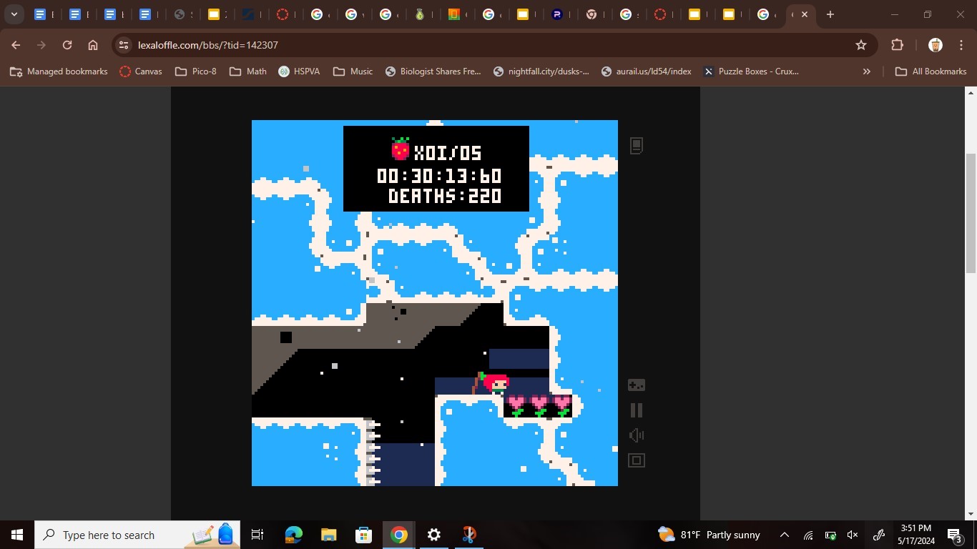View site information for lexaloffle.com
The width and height of the screenshot is (977, 549).
point(124,45)
